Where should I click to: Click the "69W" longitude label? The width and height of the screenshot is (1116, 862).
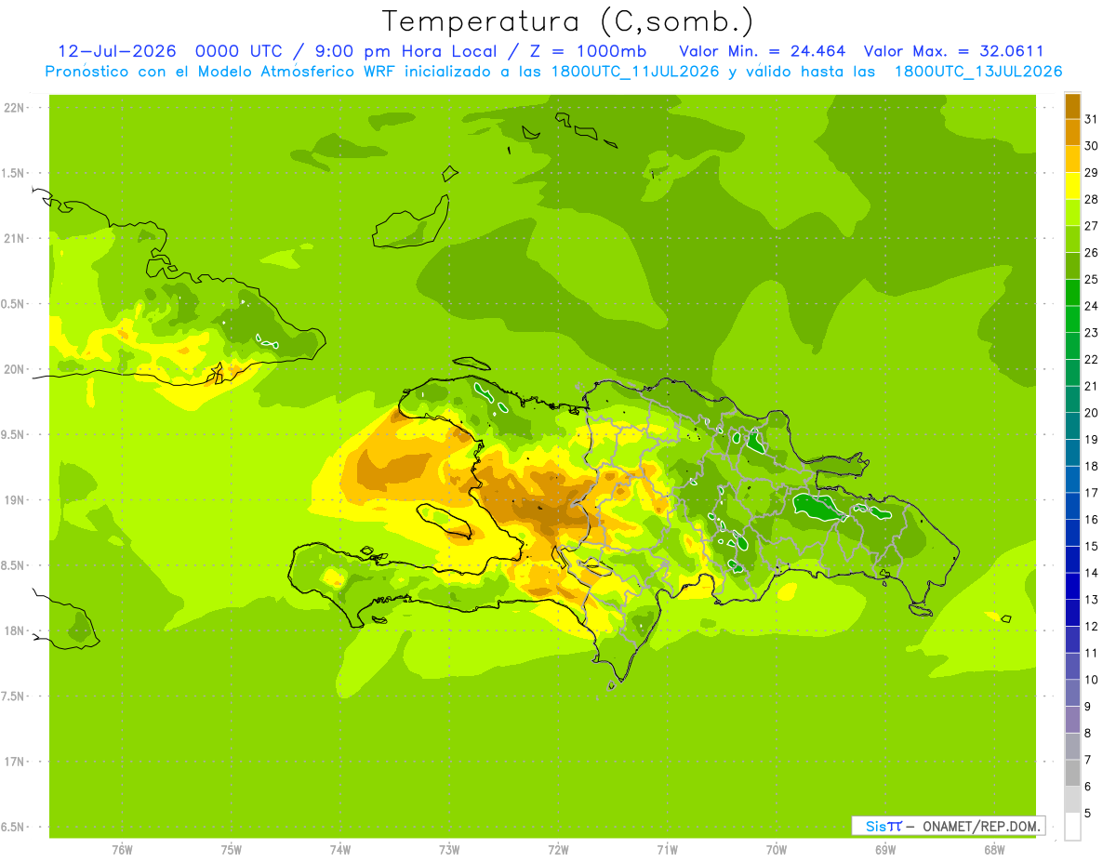coord(885,850)
